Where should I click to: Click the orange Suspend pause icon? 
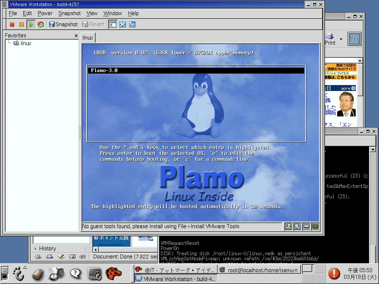point(21,24)
